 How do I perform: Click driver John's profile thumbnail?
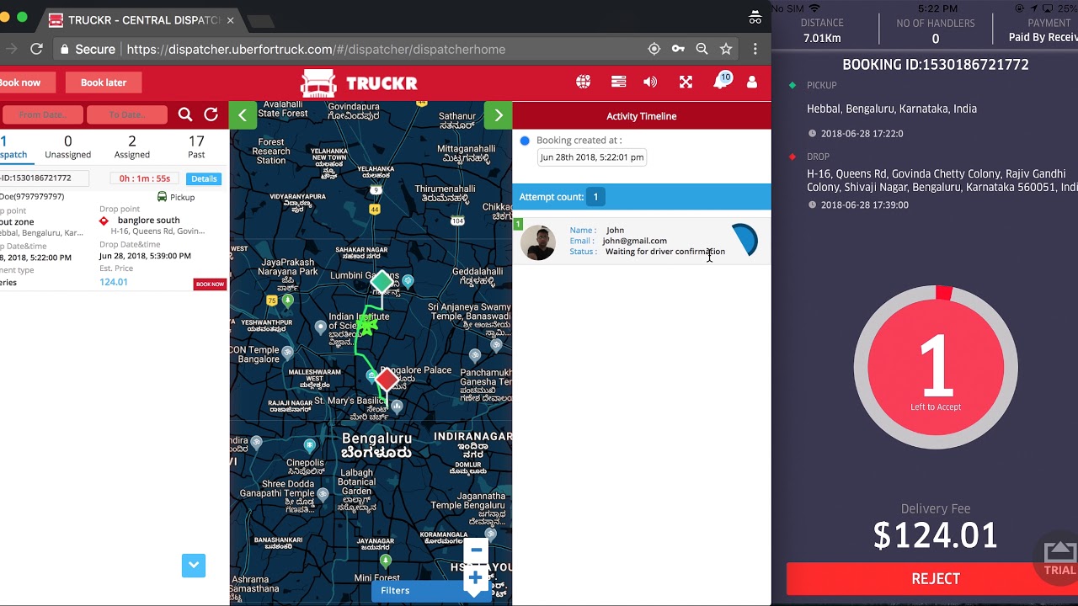pos(538,242)
